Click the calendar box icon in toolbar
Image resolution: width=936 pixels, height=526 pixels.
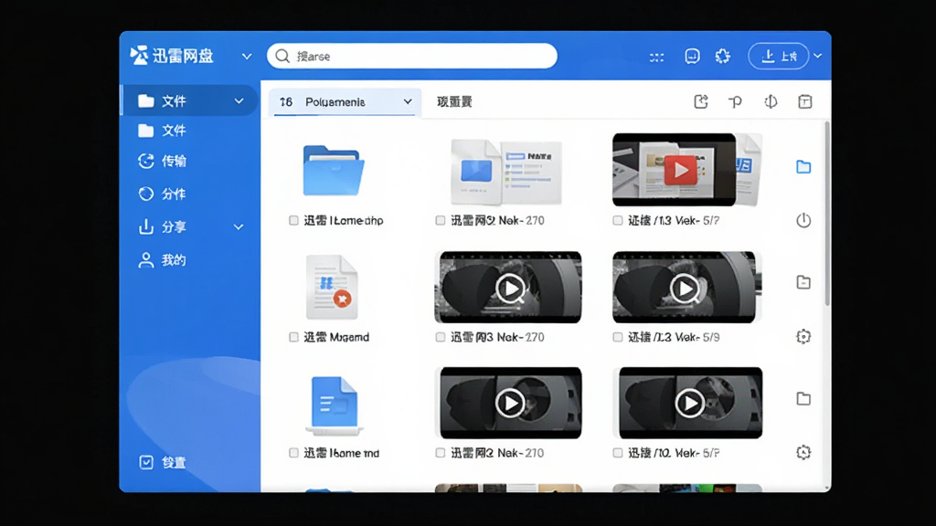point(805,101)
